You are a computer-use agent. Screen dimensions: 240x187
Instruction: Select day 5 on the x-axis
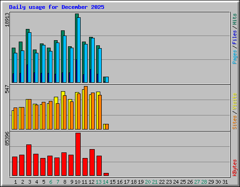[44, 182]
